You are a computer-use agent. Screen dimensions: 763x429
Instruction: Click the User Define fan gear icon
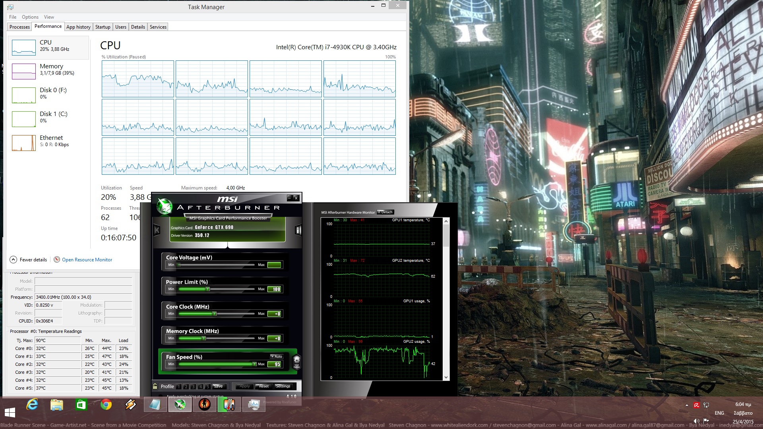click(x=296, y=361)
